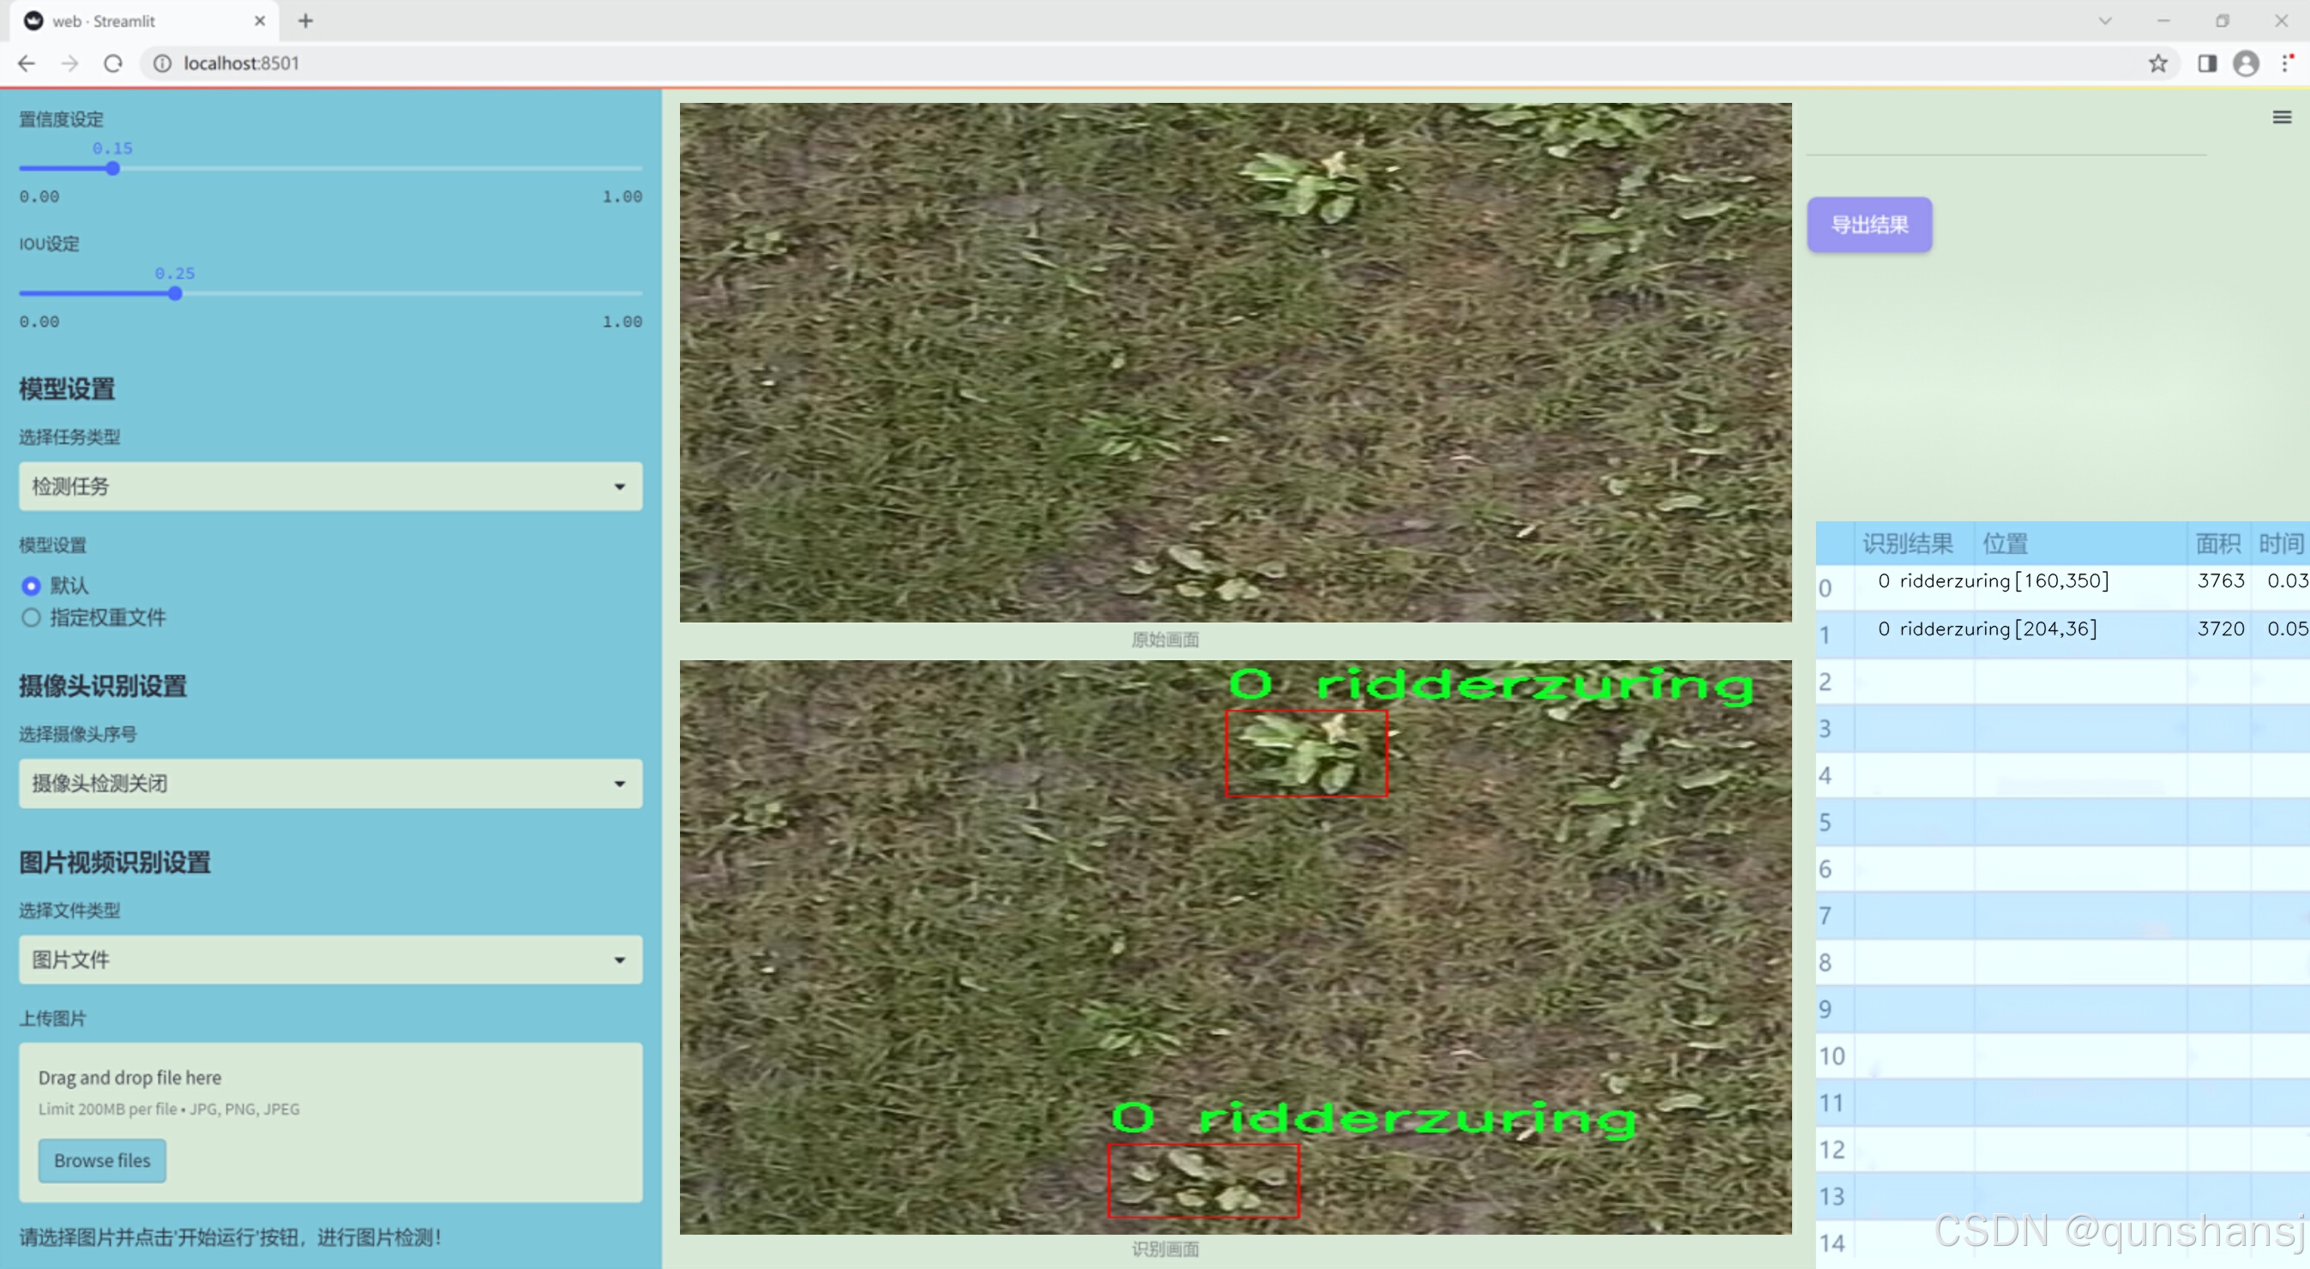Select the 默认 model radio option
This screenshot has width=2310, height=1269.
pos(32,586)
